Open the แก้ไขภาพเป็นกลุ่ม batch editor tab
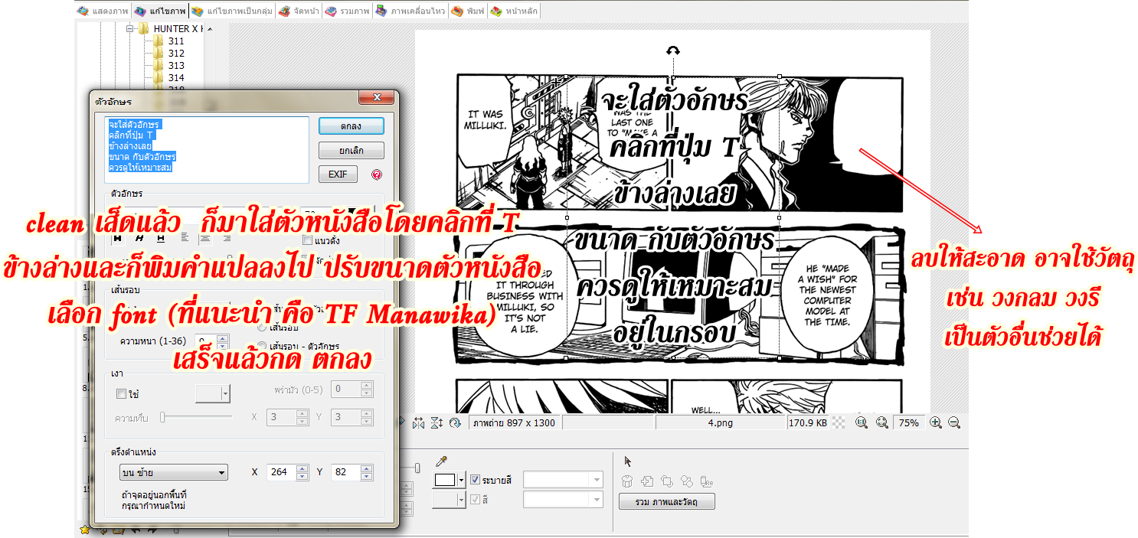The height and width of the screenshot is (538, 1138). 232,11
